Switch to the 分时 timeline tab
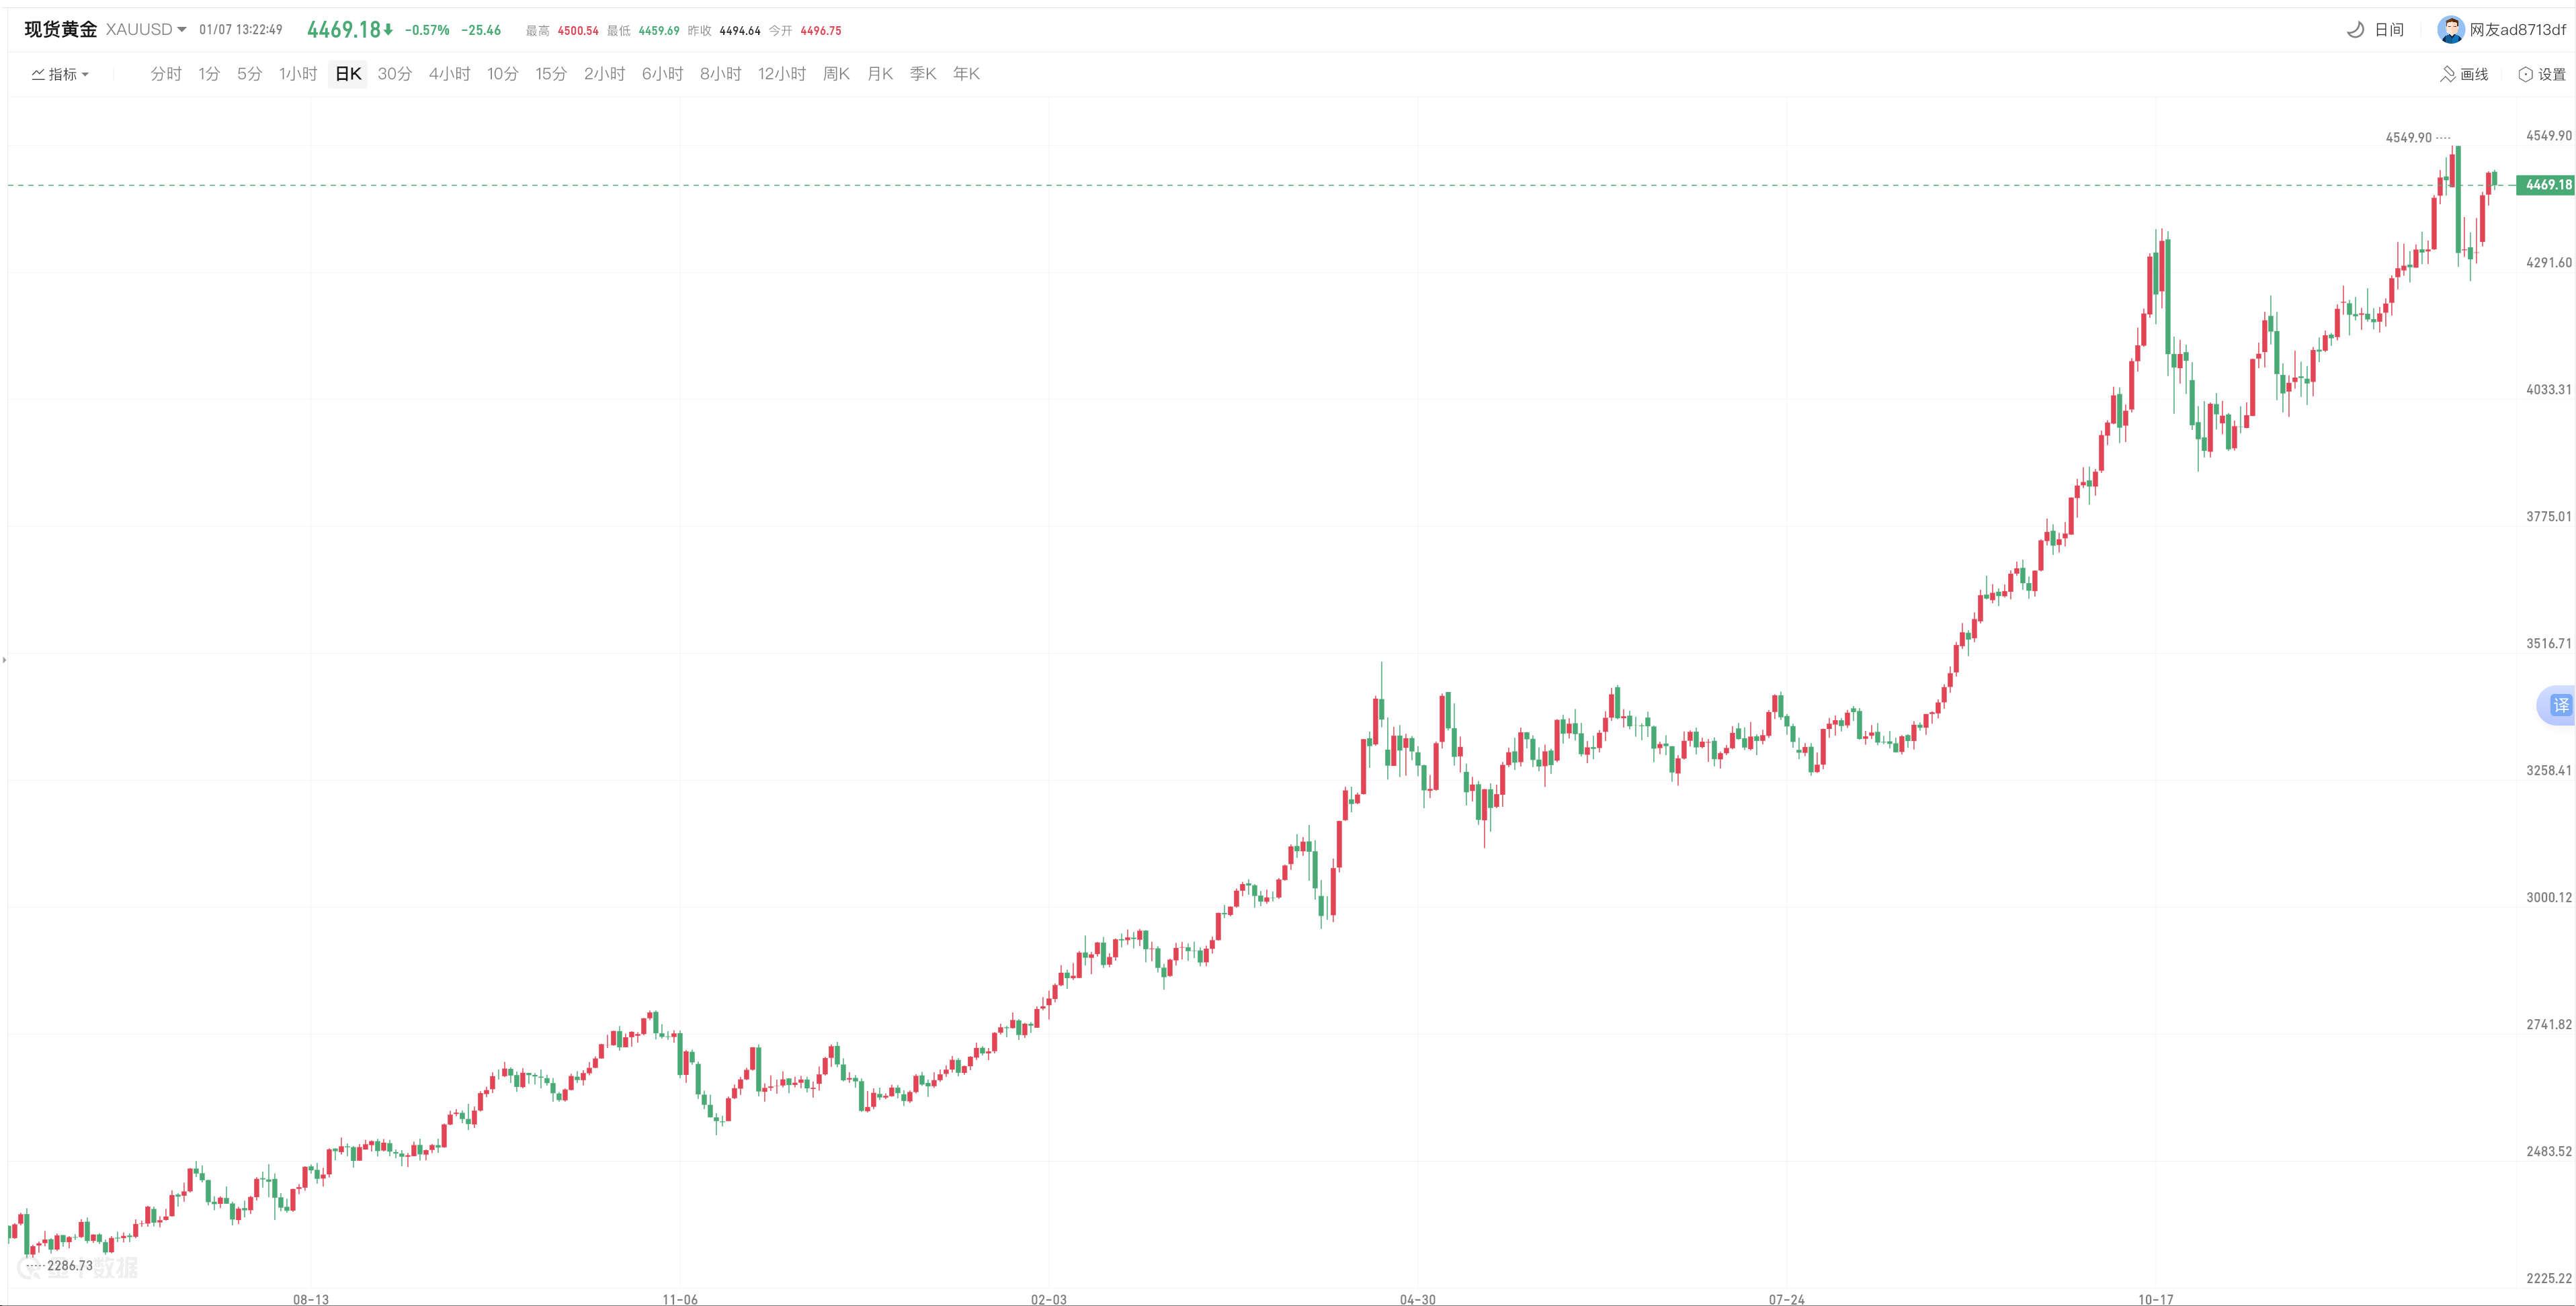The width and height of the screenshot is (2576, 1306). click(x=166, y=74)
